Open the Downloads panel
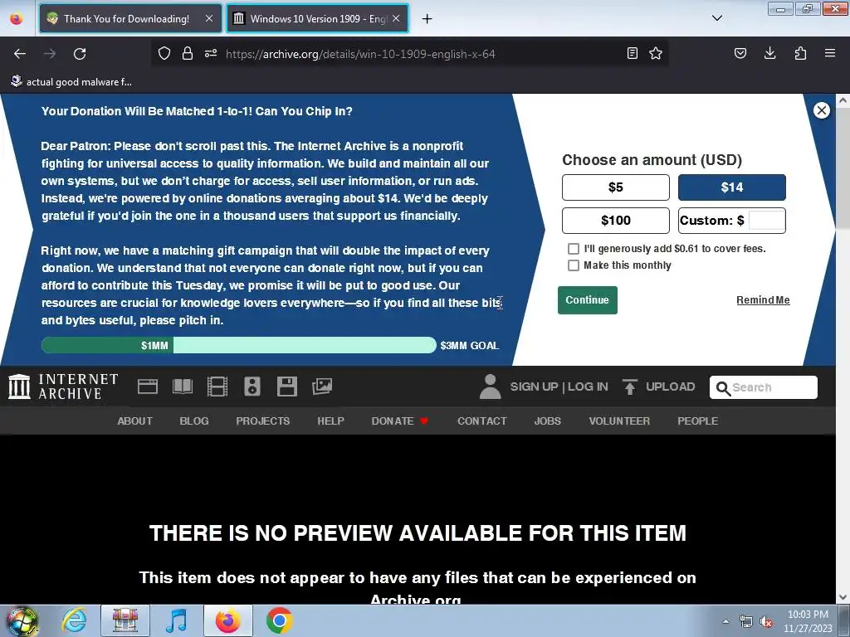 point(769,53)
